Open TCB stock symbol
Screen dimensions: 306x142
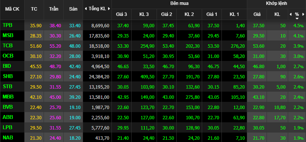(x=8, y=45)
